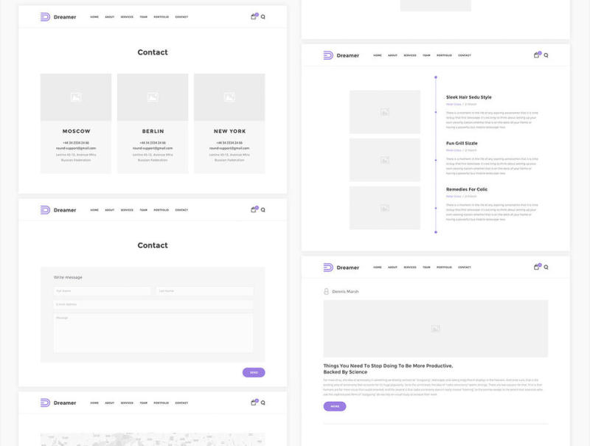Image resolution: width=590 pixels, height=446 pixels.
Task: Click the image placeholder in the Berlin card
Action: 153,97
